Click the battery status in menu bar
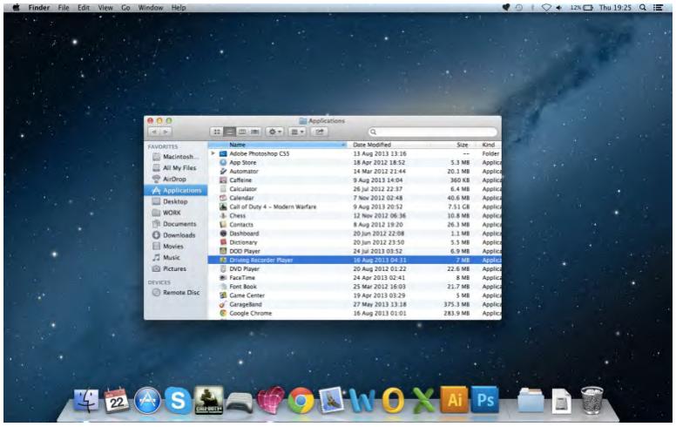This screenshot has width=676, height=427. tap(582, 8)
